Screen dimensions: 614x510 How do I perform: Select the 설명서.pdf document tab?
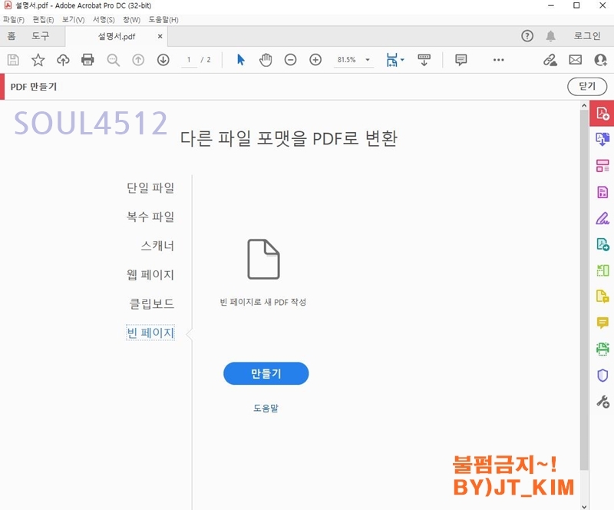pos(117,36)
